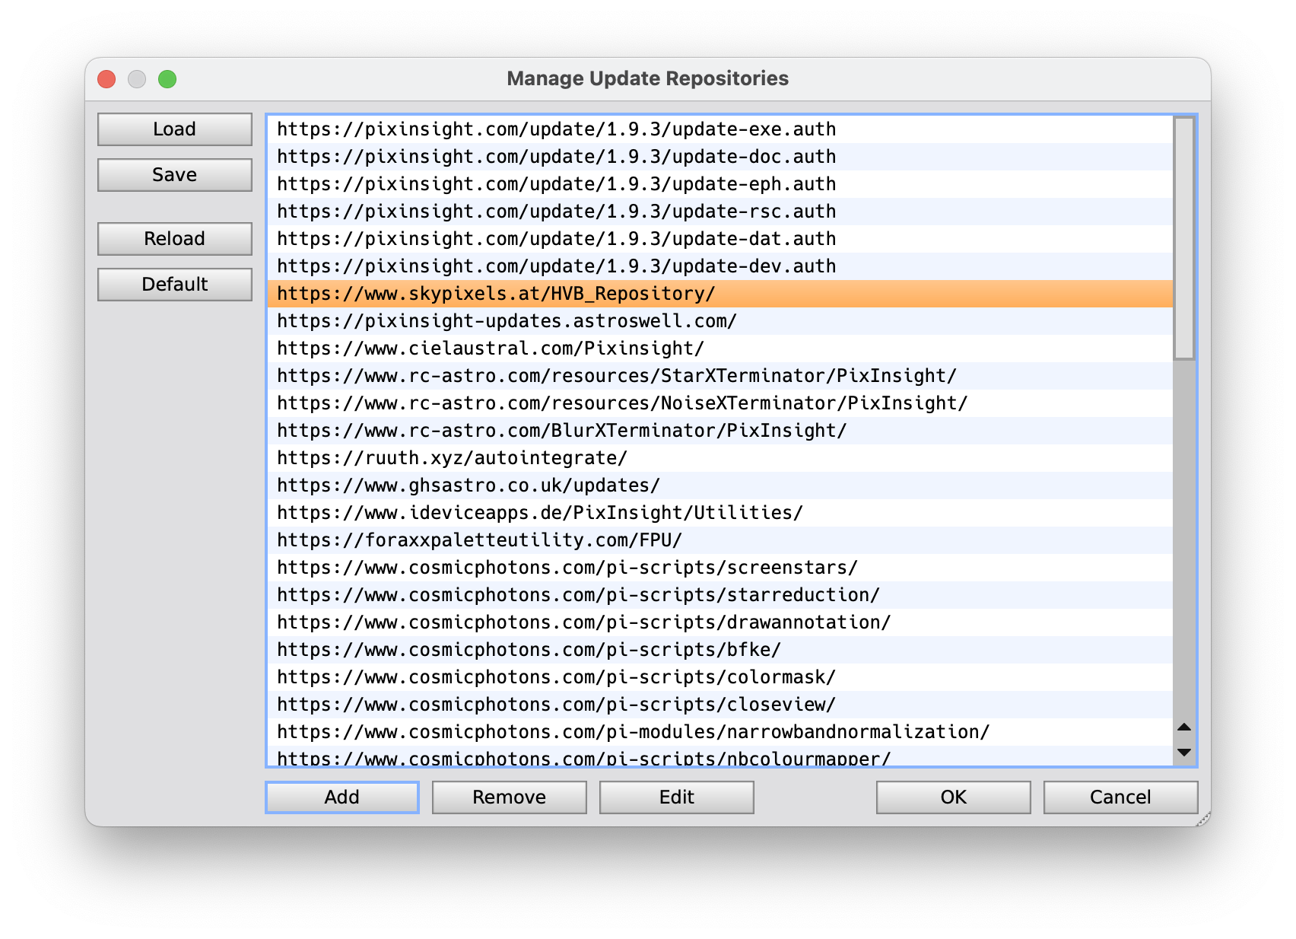
Task: Select the StarXTerminator repository row
Action: coord(719,376)
